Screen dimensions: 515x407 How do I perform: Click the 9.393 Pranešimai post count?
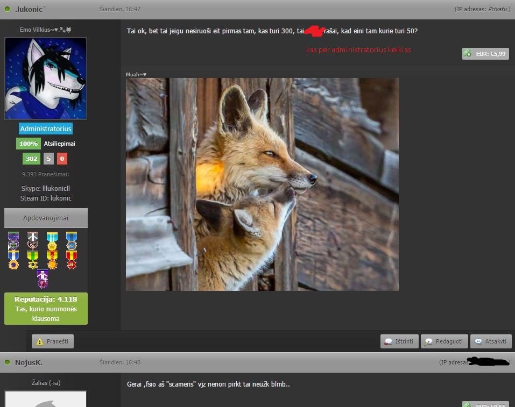[x=46, y=174]
